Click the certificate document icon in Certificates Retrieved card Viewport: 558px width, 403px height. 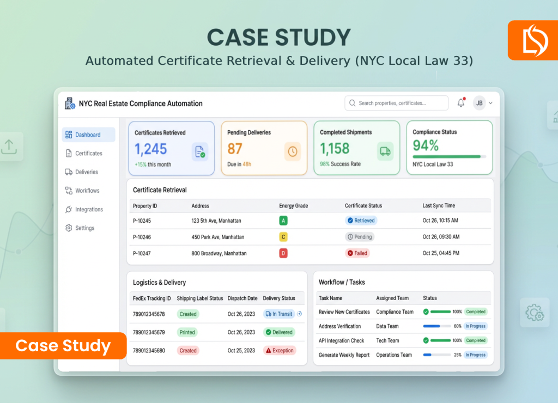point(199,152)
